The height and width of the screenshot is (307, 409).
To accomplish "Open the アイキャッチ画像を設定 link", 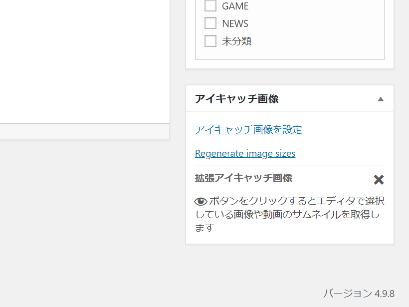I will [248, 129].
